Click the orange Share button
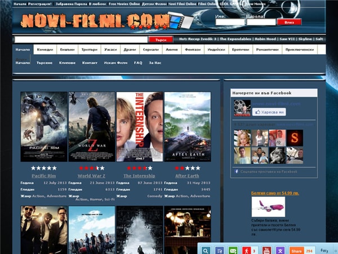The height and width of the screenshot is (254, 338). [x=296, y=251]
